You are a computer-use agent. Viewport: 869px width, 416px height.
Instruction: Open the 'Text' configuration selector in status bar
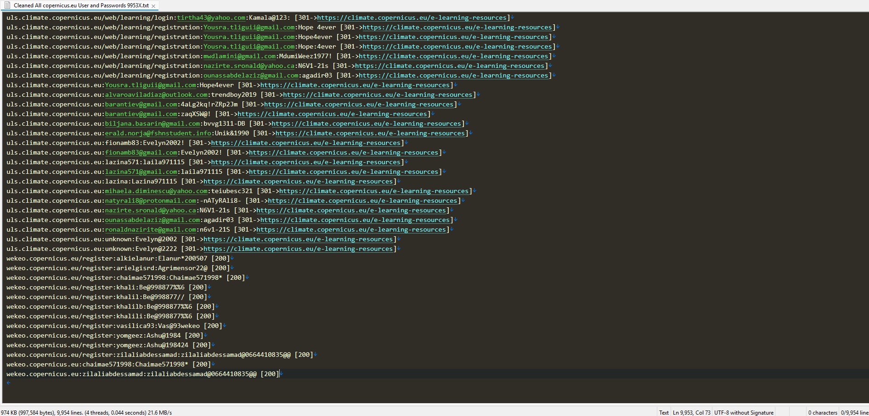click(x=664, y=412)
